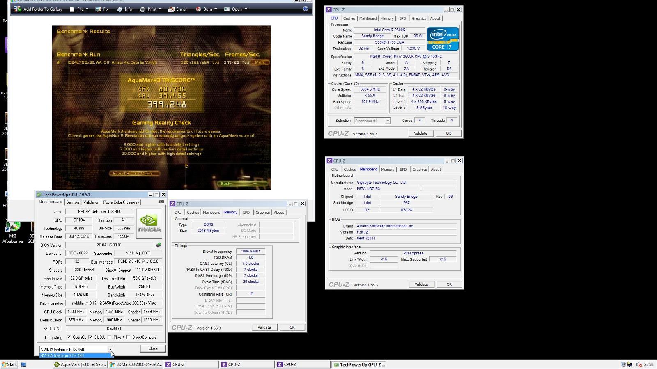Click Validate in the Mainboard CPU-Z window
Screen dimensions: 657x369
tap(421, 284)
